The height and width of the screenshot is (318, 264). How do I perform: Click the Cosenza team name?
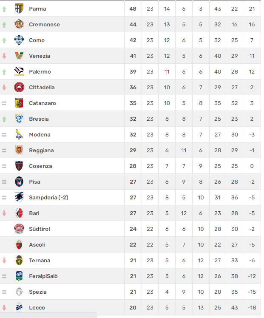tap(40, 166)
